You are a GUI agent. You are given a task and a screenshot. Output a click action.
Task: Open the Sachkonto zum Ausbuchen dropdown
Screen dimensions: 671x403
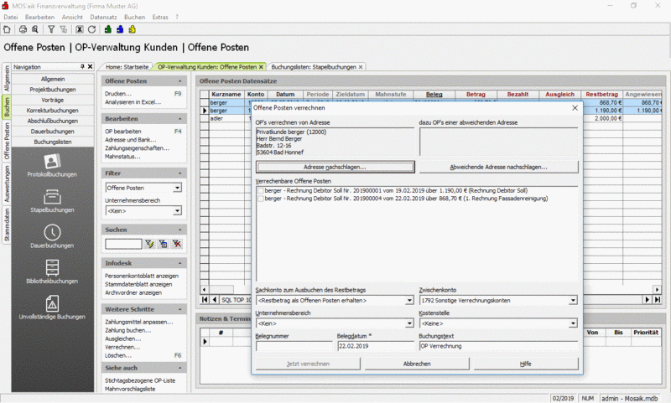point(409,301)
